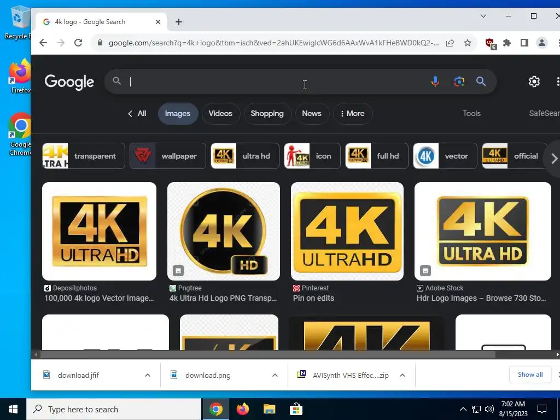The width and height of the screenshot is (560, 420).
Task: Open the volume speaker tray icon
Action: (x=489, y=409)
